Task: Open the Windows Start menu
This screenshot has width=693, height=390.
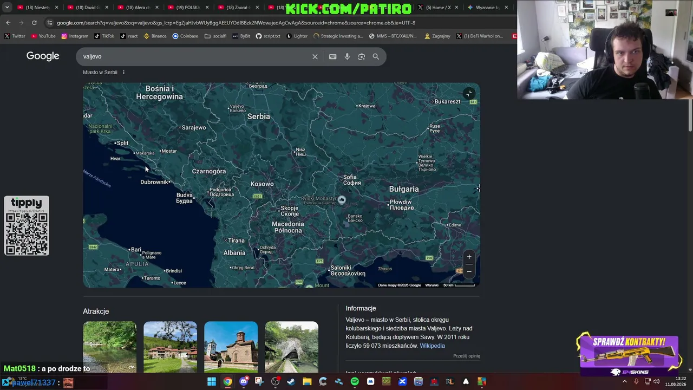Action: pyautogui.click(x=212, y=382)
